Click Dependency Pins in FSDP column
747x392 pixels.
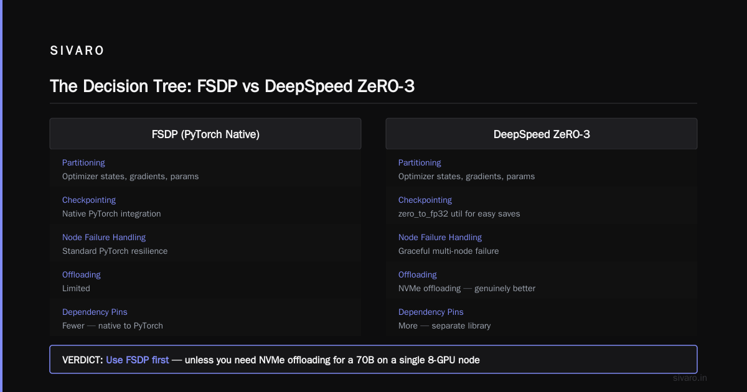pos(95,312)
